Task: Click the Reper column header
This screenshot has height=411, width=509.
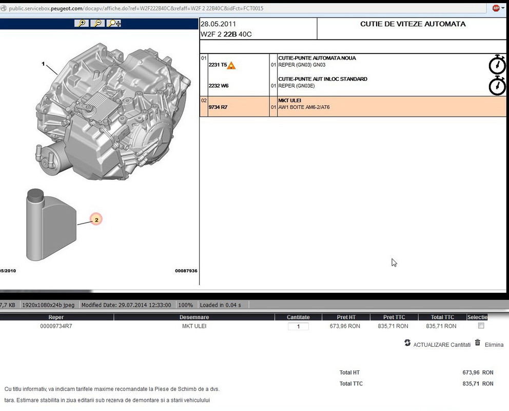Action: [x=56, y=317]
